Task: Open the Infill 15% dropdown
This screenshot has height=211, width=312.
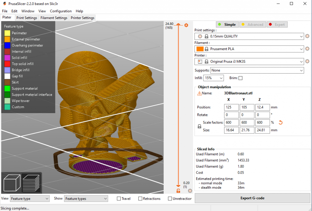Action: [x=213, y=78]
